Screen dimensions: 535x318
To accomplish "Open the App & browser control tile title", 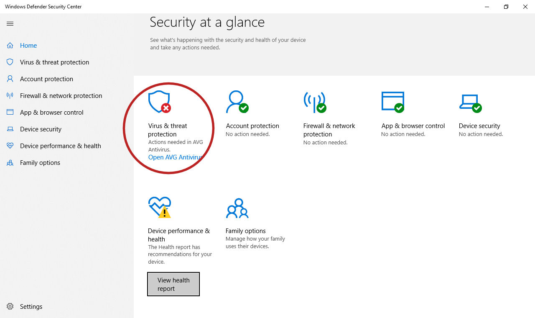I will click(413, 126).
